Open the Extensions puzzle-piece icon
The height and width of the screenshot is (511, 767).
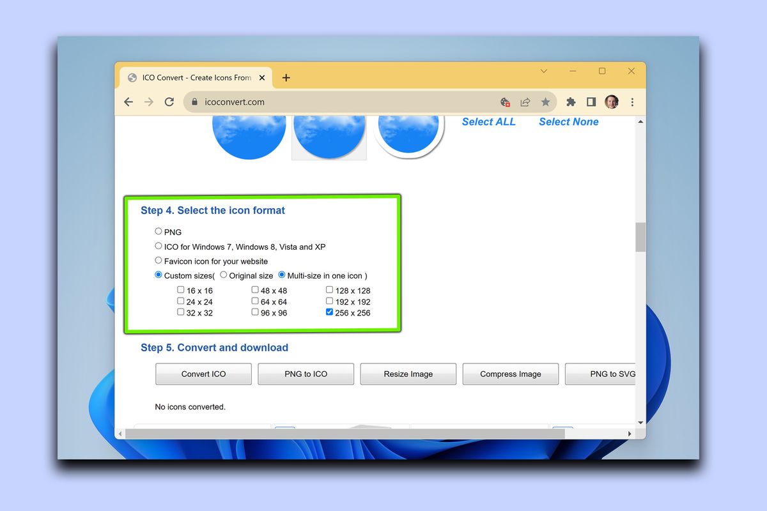[571, 102]
